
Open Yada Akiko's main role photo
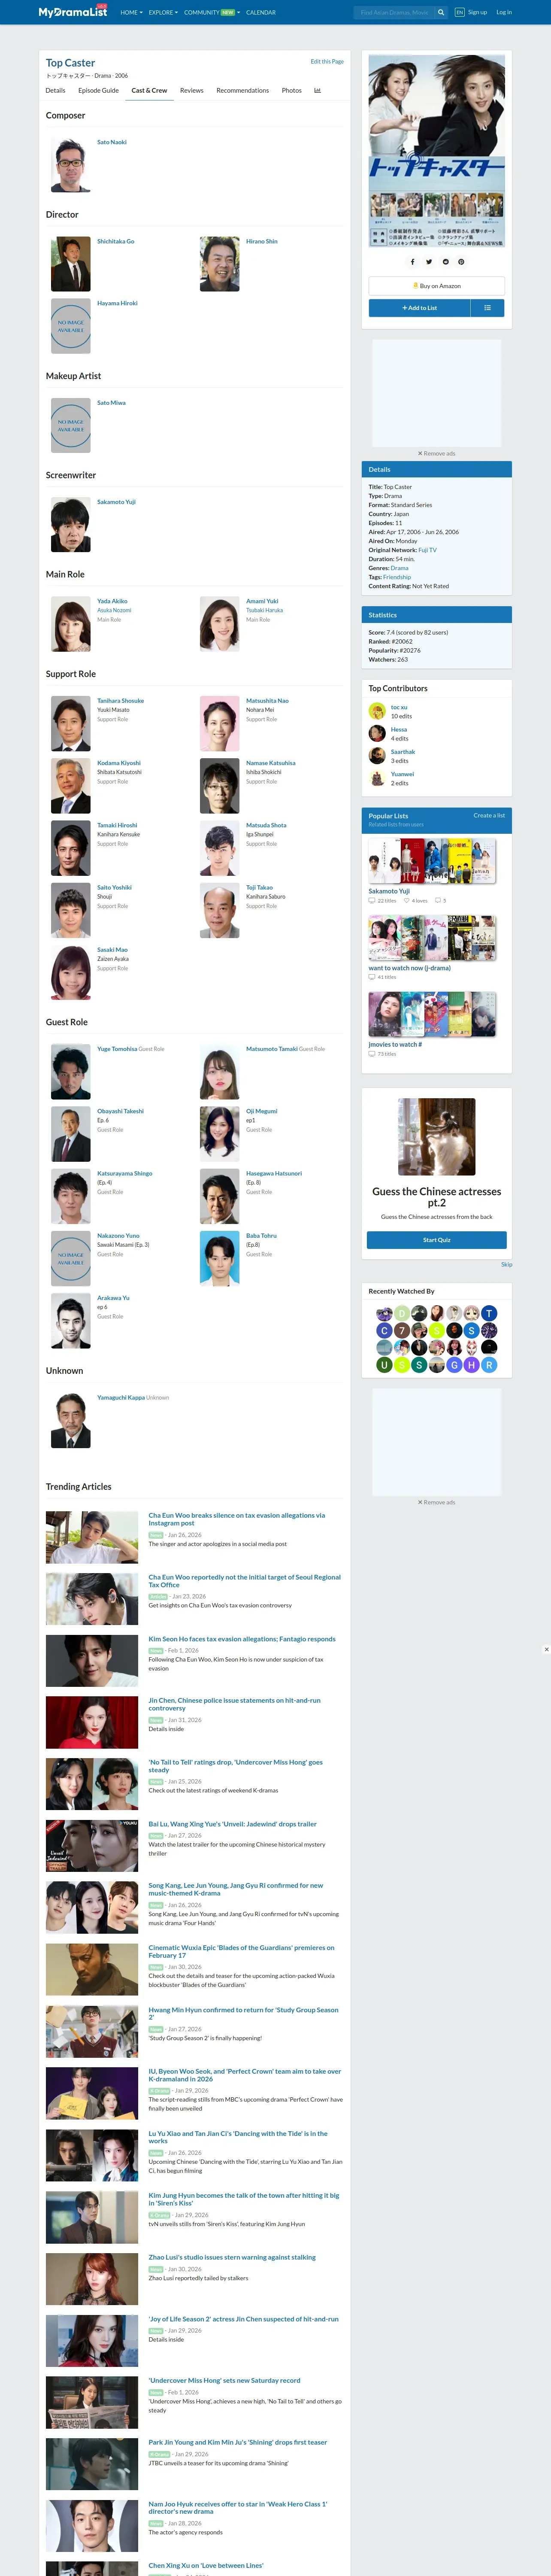tap(71, 624)
